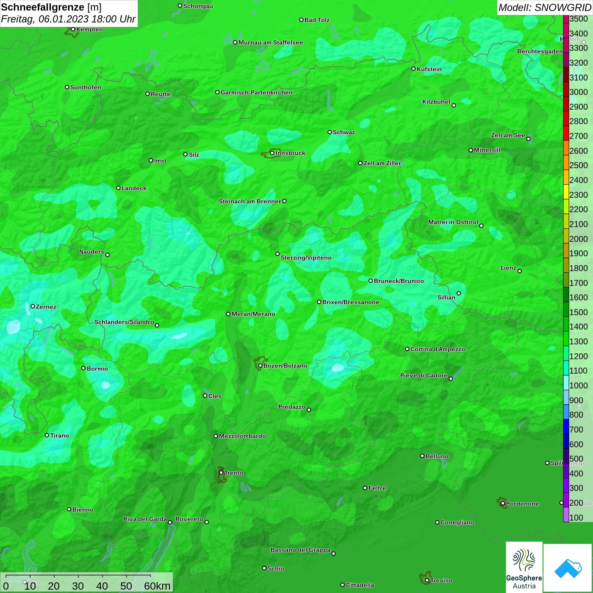Select the Meran/Merano label
Image resolution: width=593 pixels, height=593 pixels.
click(253, 314)
